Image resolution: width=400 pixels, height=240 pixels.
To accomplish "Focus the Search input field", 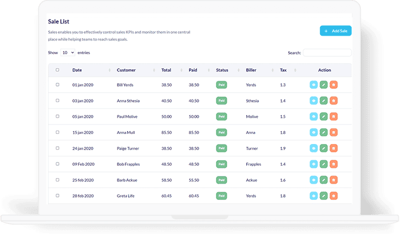I will (327, 53).
